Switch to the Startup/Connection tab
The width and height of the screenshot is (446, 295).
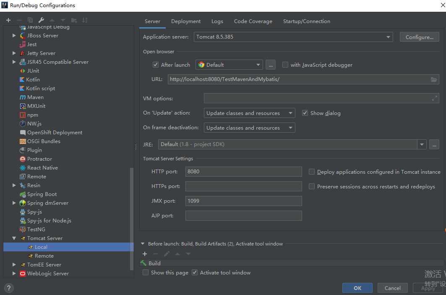click(306, 21)
